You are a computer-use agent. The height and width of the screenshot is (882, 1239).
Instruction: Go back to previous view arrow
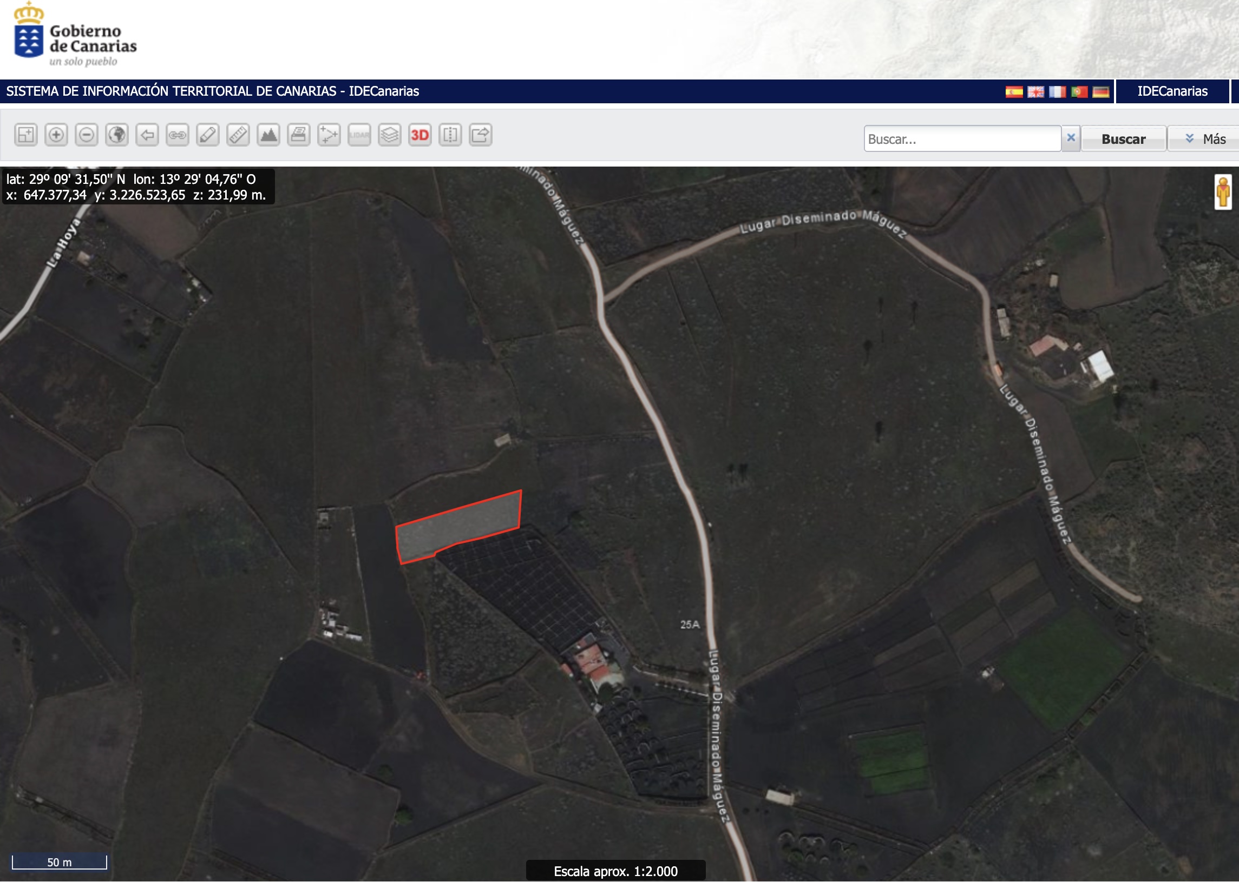(x=147, y=135)
